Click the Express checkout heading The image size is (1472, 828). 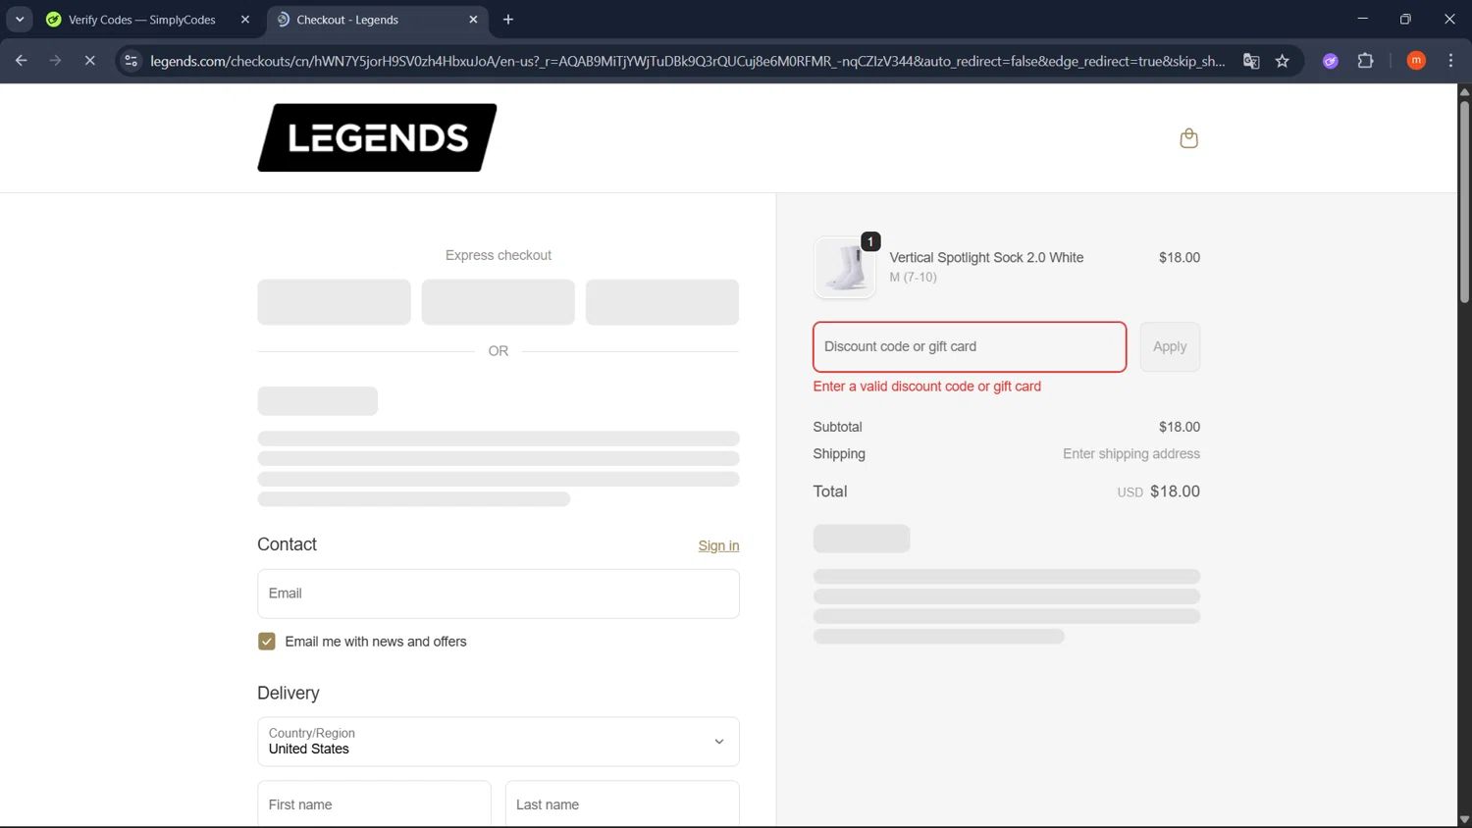[499, 255]
